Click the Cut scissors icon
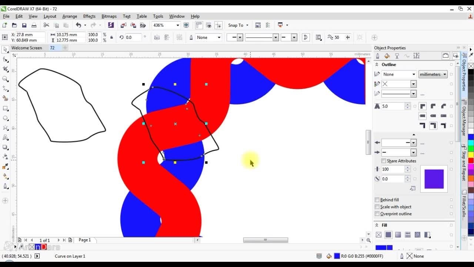 (46, 25)
